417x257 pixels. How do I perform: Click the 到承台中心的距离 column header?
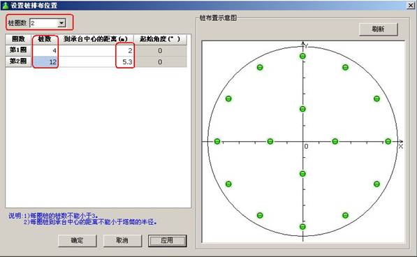click(x=96, y=39)
